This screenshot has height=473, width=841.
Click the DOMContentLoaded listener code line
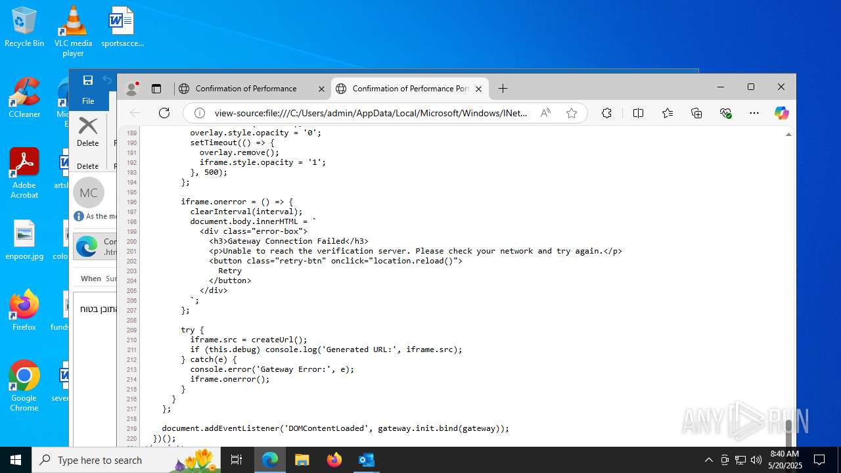pos(335,428)
